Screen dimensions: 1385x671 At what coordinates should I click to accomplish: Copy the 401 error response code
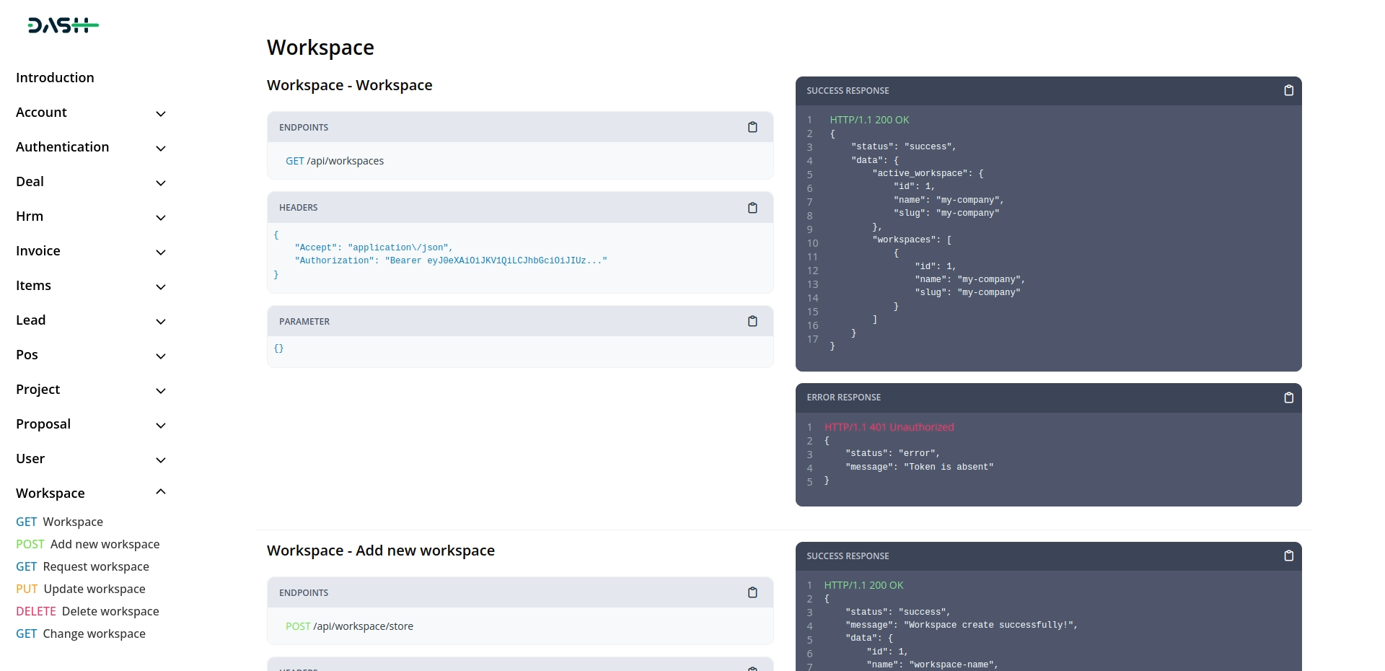[1288, 398]
